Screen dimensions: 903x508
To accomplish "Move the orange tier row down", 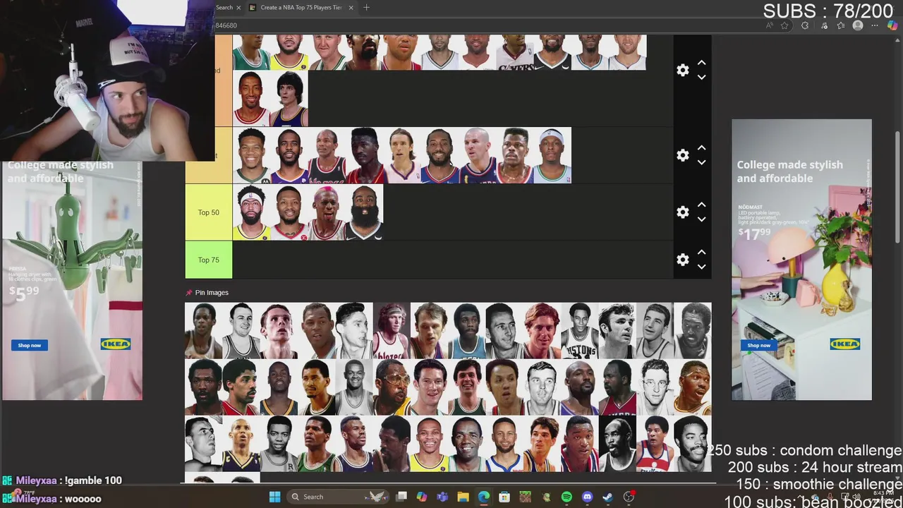I will [x=701, y=77].
